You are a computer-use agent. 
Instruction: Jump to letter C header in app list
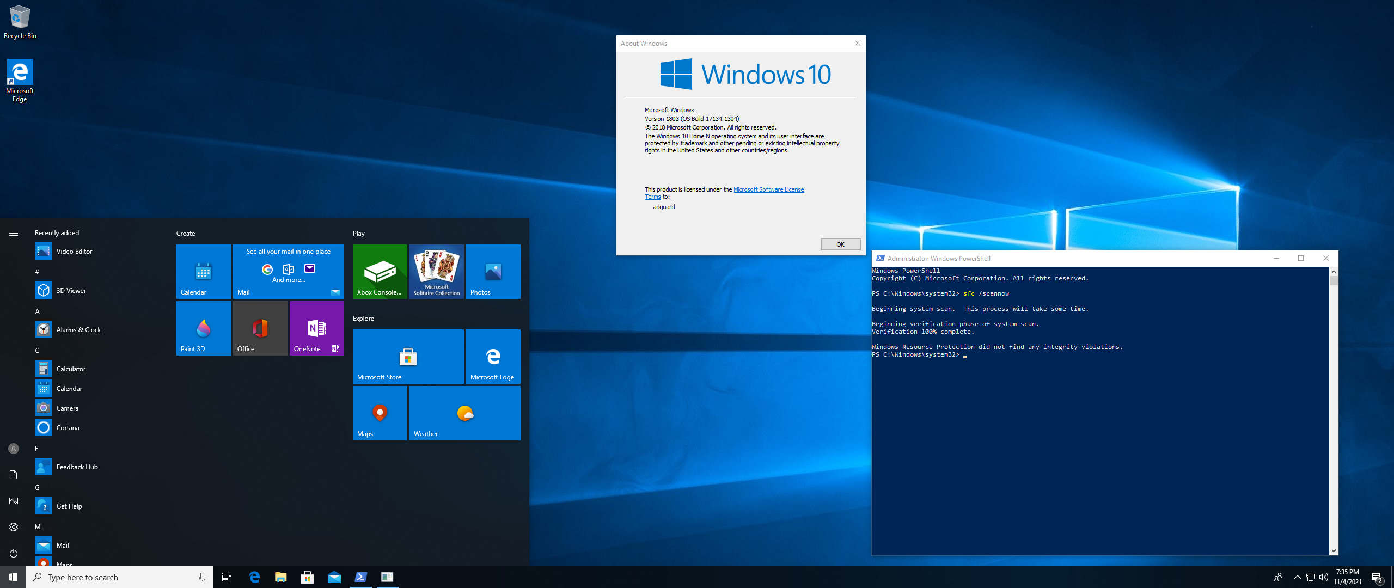point(38,351)
